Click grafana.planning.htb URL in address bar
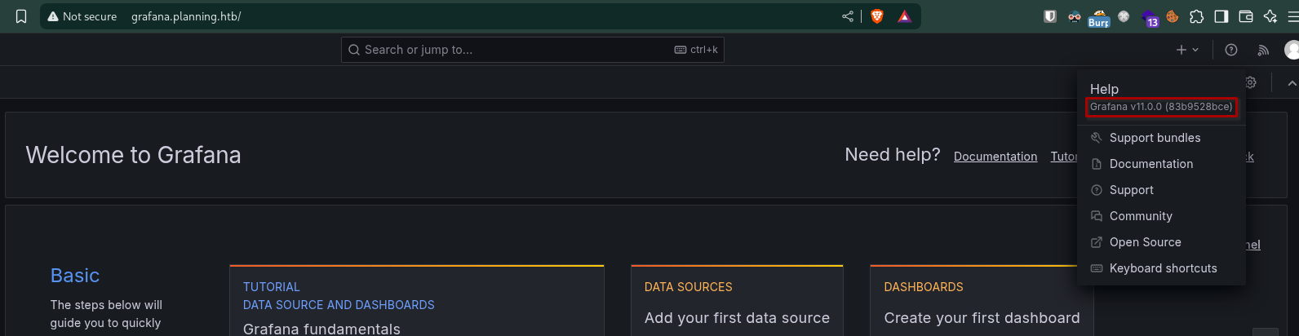Screen dimensions: 1299x336 (x=186, y=16)
